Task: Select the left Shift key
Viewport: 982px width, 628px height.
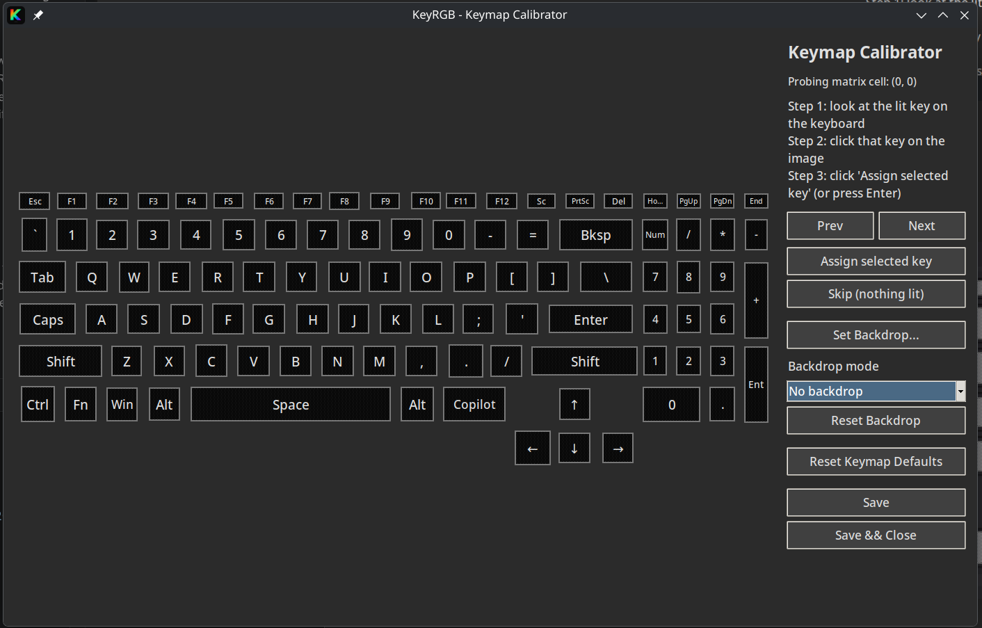Action: (61, 362)
